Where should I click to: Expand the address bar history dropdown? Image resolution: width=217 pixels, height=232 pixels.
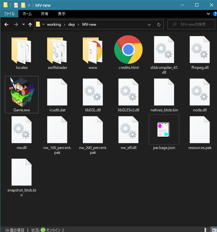pos(149,25)
